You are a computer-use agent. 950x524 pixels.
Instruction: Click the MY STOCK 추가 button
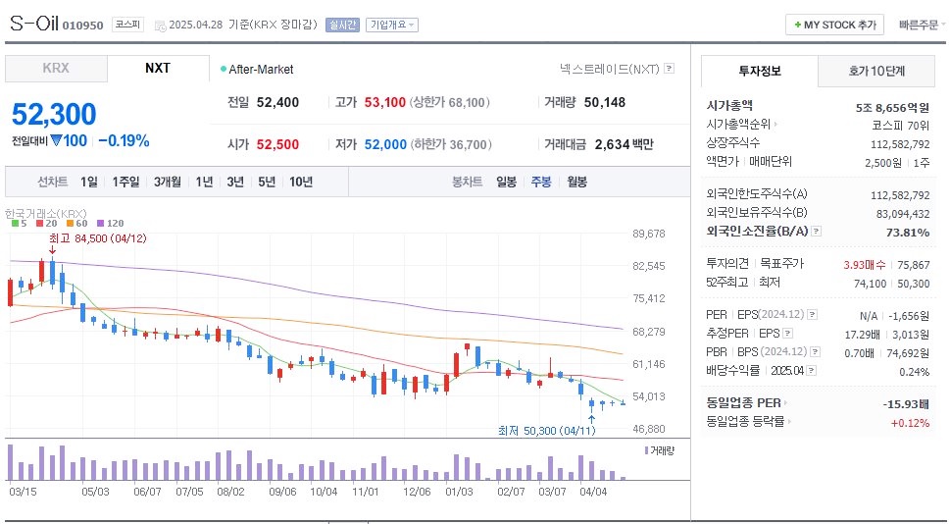(x=835, y=25)
